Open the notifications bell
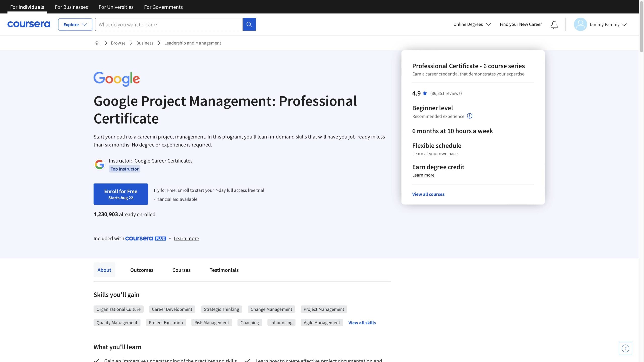Viewport: 644px width, 362px height. (x=554, y=25)
